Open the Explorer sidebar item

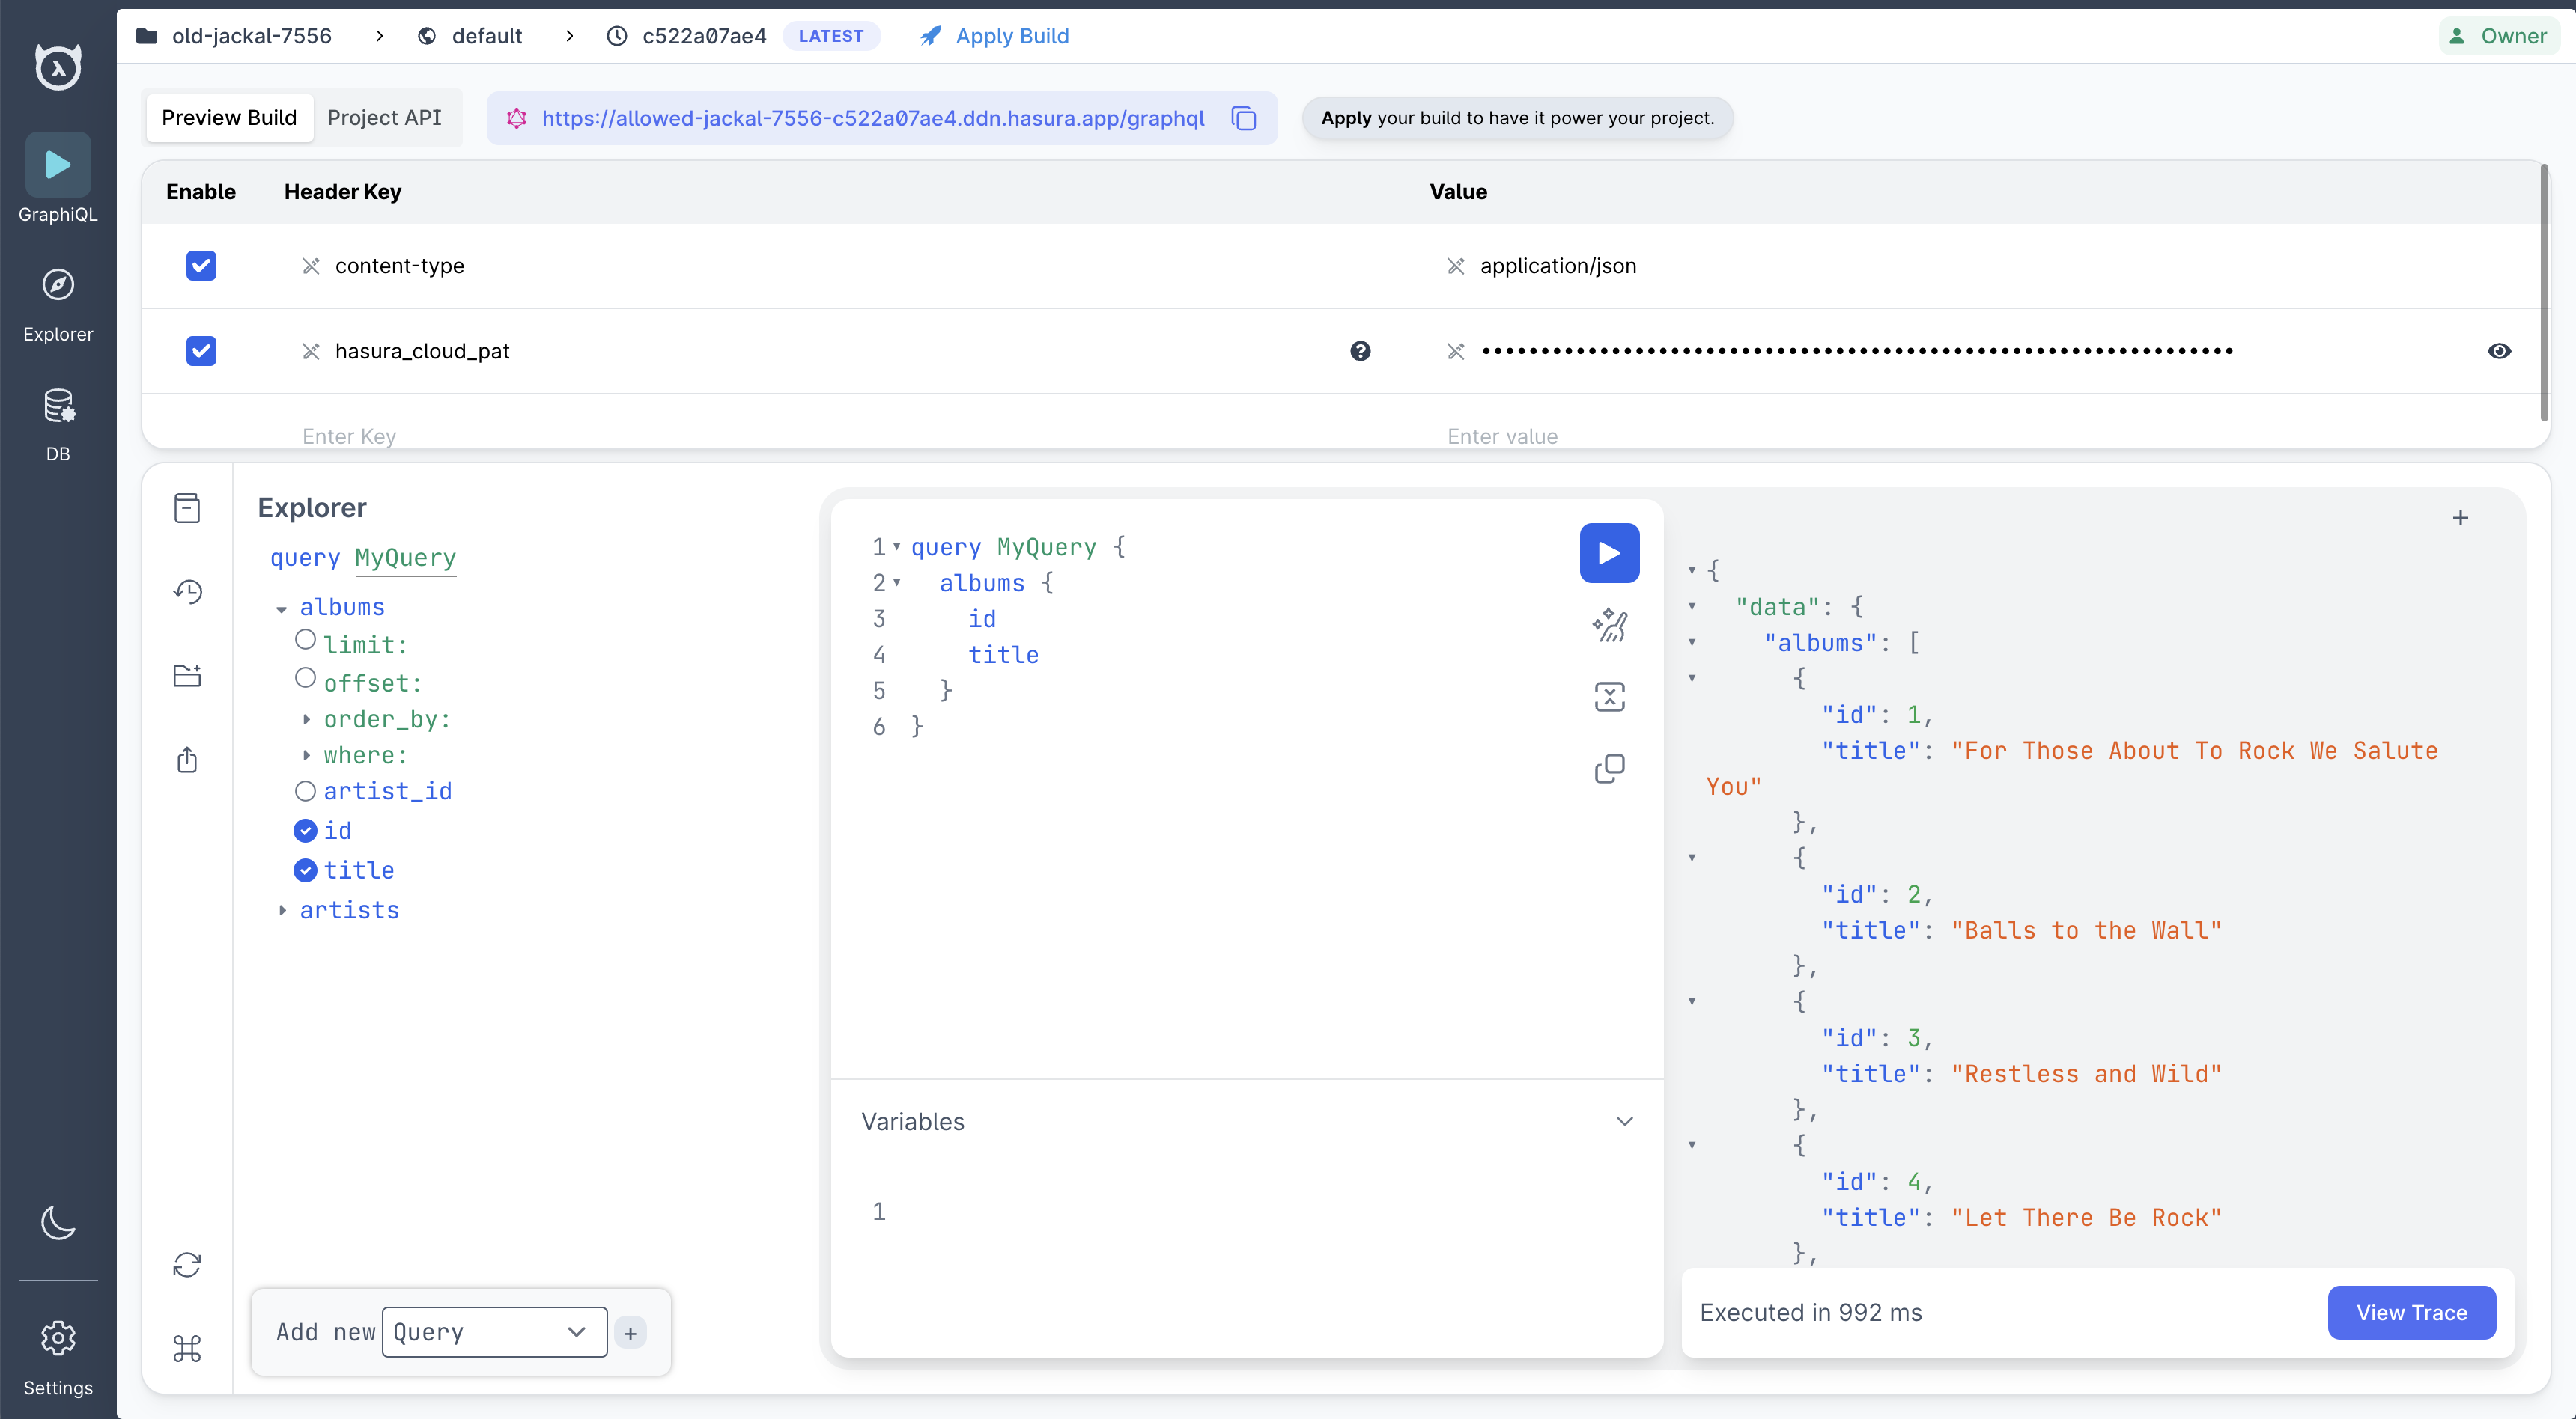coord(58,304)
